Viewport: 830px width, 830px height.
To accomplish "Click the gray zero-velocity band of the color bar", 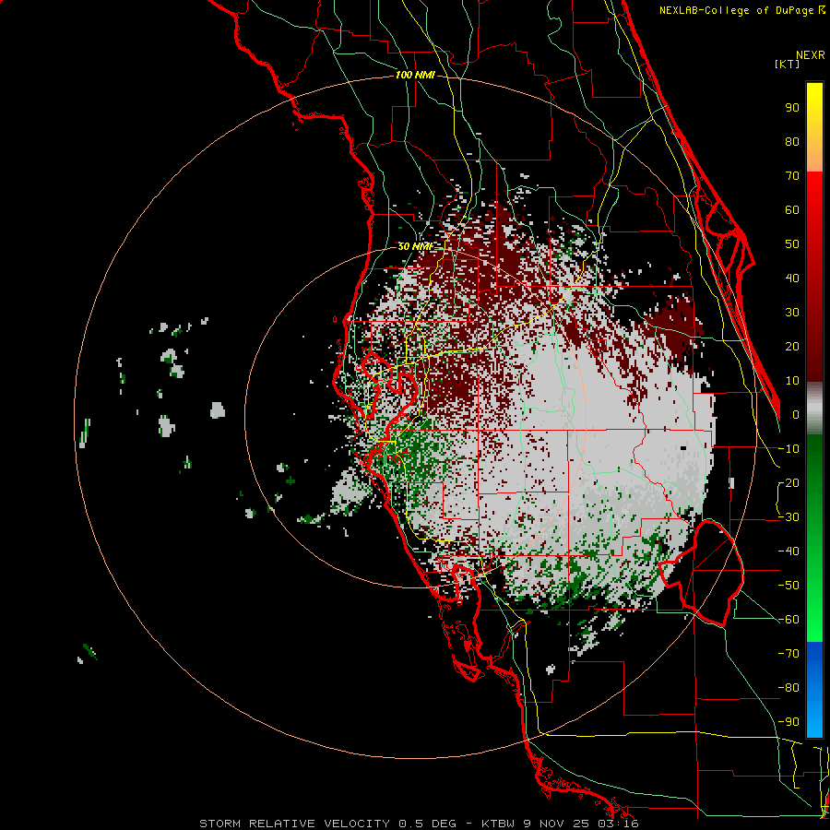I will click(814, 409).
